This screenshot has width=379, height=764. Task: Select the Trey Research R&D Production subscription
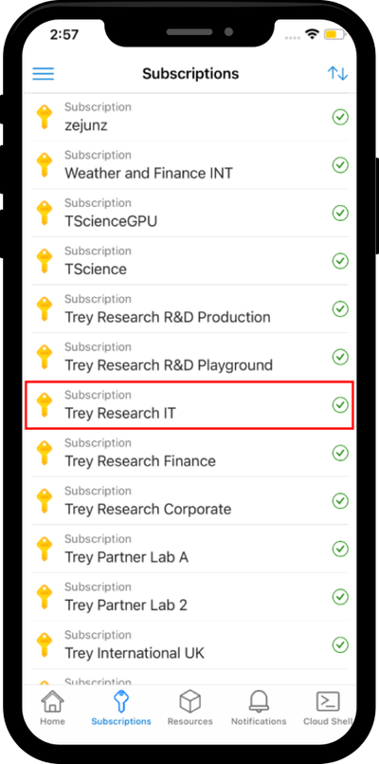[190, 308]
